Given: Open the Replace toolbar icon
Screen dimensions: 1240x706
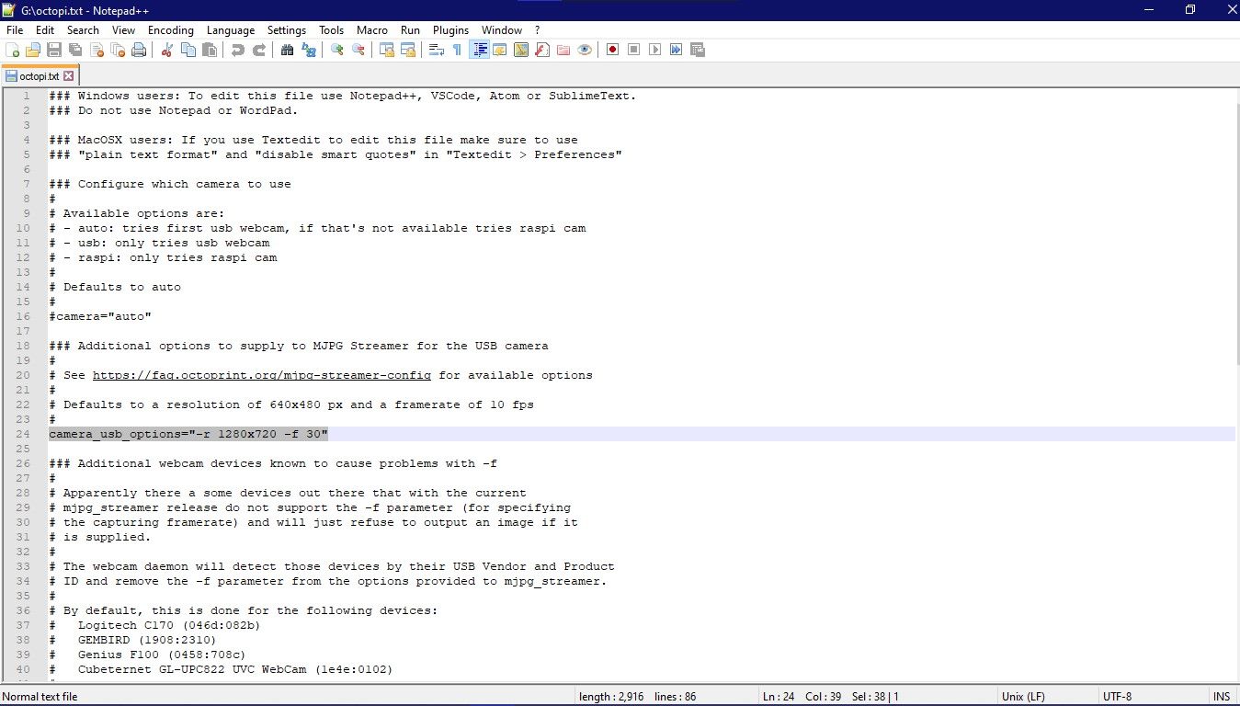Looking at the screenshot, I should [x=309, y=50].
